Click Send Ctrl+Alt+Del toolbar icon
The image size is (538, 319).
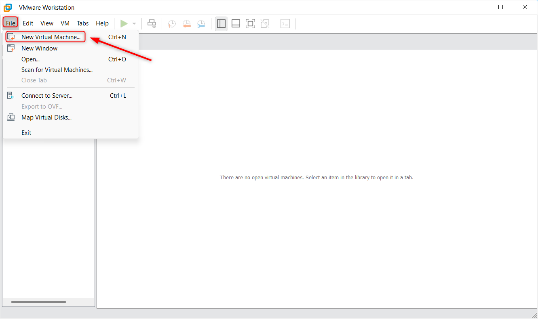(152, 24)
